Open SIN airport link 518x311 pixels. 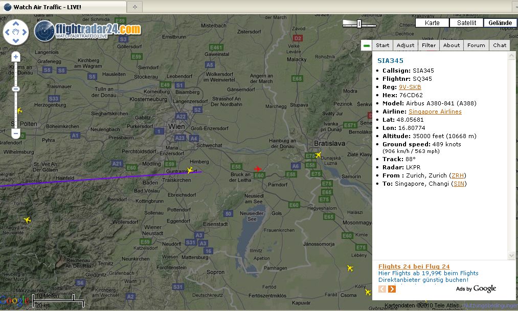pyautogui.click(x=459, y=184)
